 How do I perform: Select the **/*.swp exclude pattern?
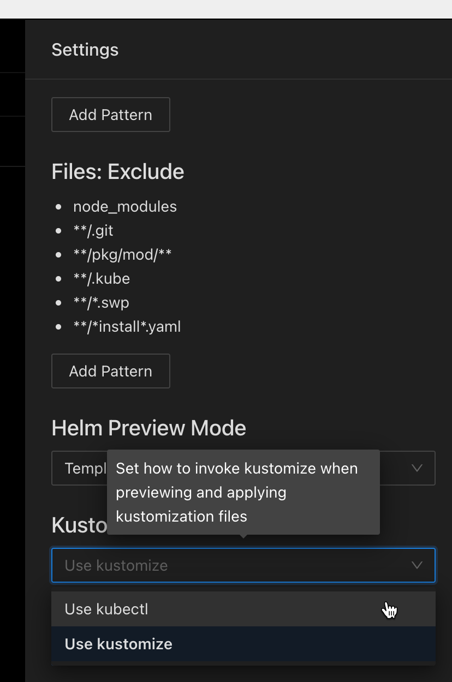click(101, 303)
